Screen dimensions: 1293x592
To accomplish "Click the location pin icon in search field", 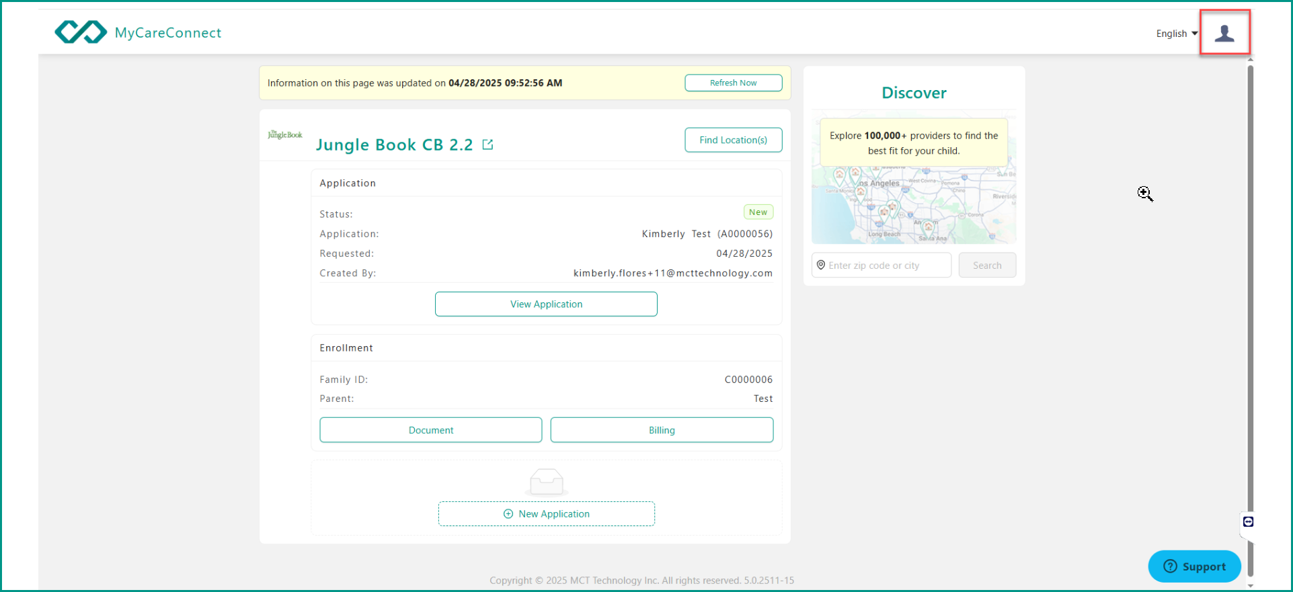I will (821, 265).
